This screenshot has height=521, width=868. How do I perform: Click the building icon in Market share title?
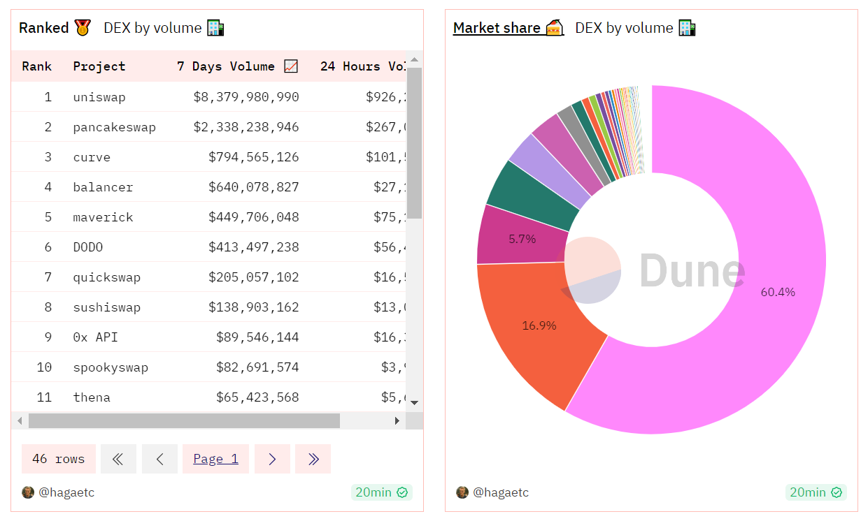click(688, 28)
